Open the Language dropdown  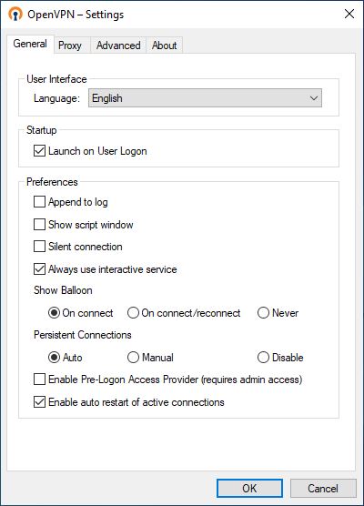tap(205, 98)
